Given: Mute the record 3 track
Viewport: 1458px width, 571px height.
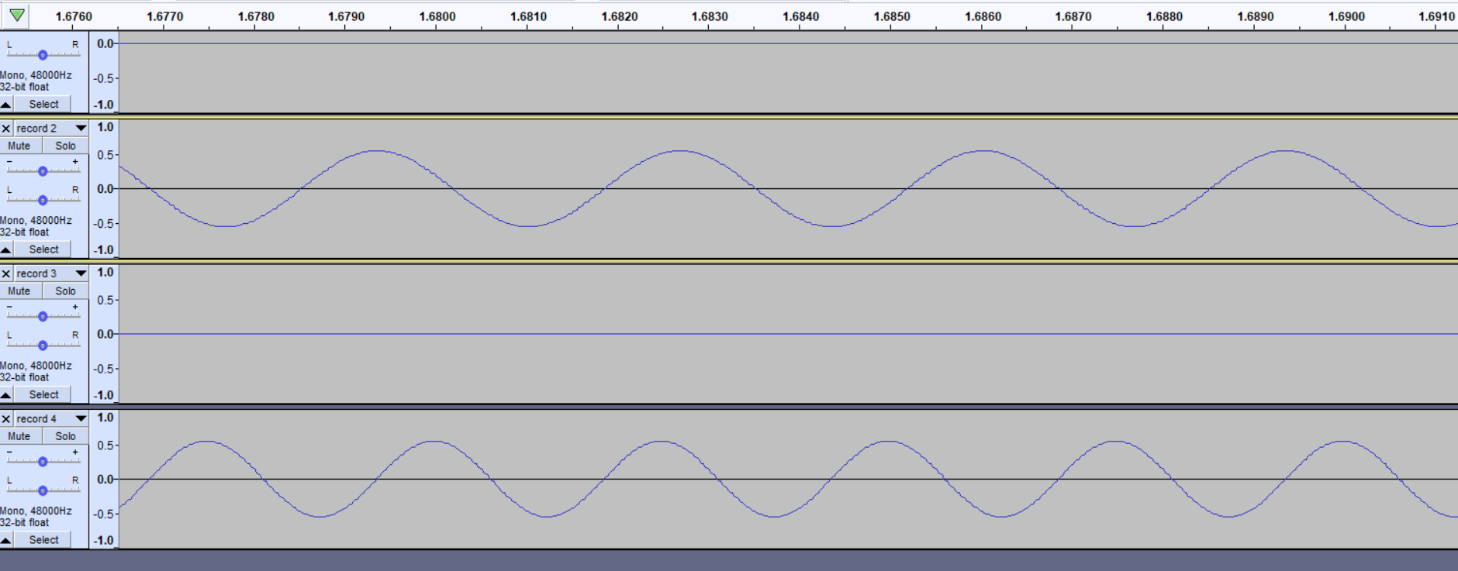Looking at the screenshot, I should click(19, 291).
